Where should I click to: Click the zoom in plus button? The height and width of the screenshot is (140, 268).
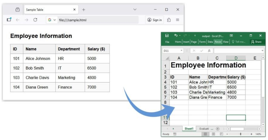click(x=252, y=134)
